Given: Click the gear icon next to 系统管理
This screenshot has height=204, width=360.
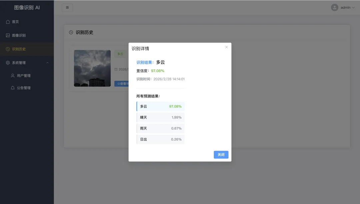Looking at the screenshot, I should (8, 63).
